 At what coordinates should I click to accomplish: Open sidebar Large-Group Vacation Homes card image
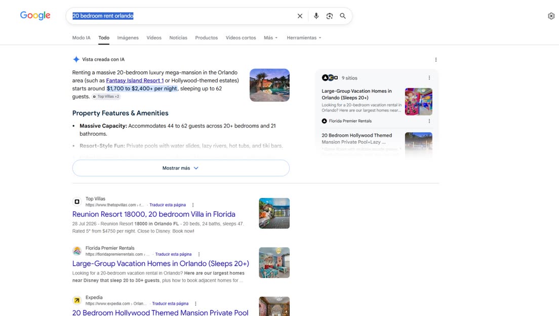419,102
